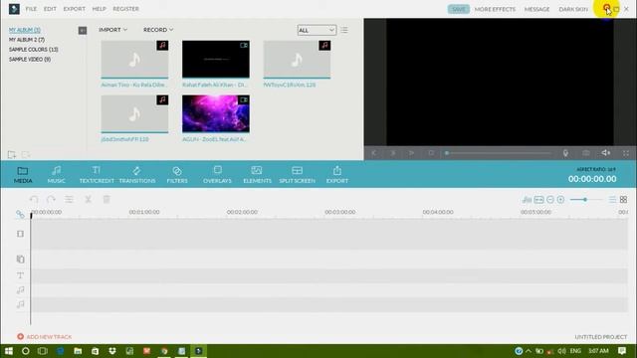The height and width of the screenshot is (358, 637).
Task: Click the edit settings icon in timeline toolbar
Action: tap(69, 199)
